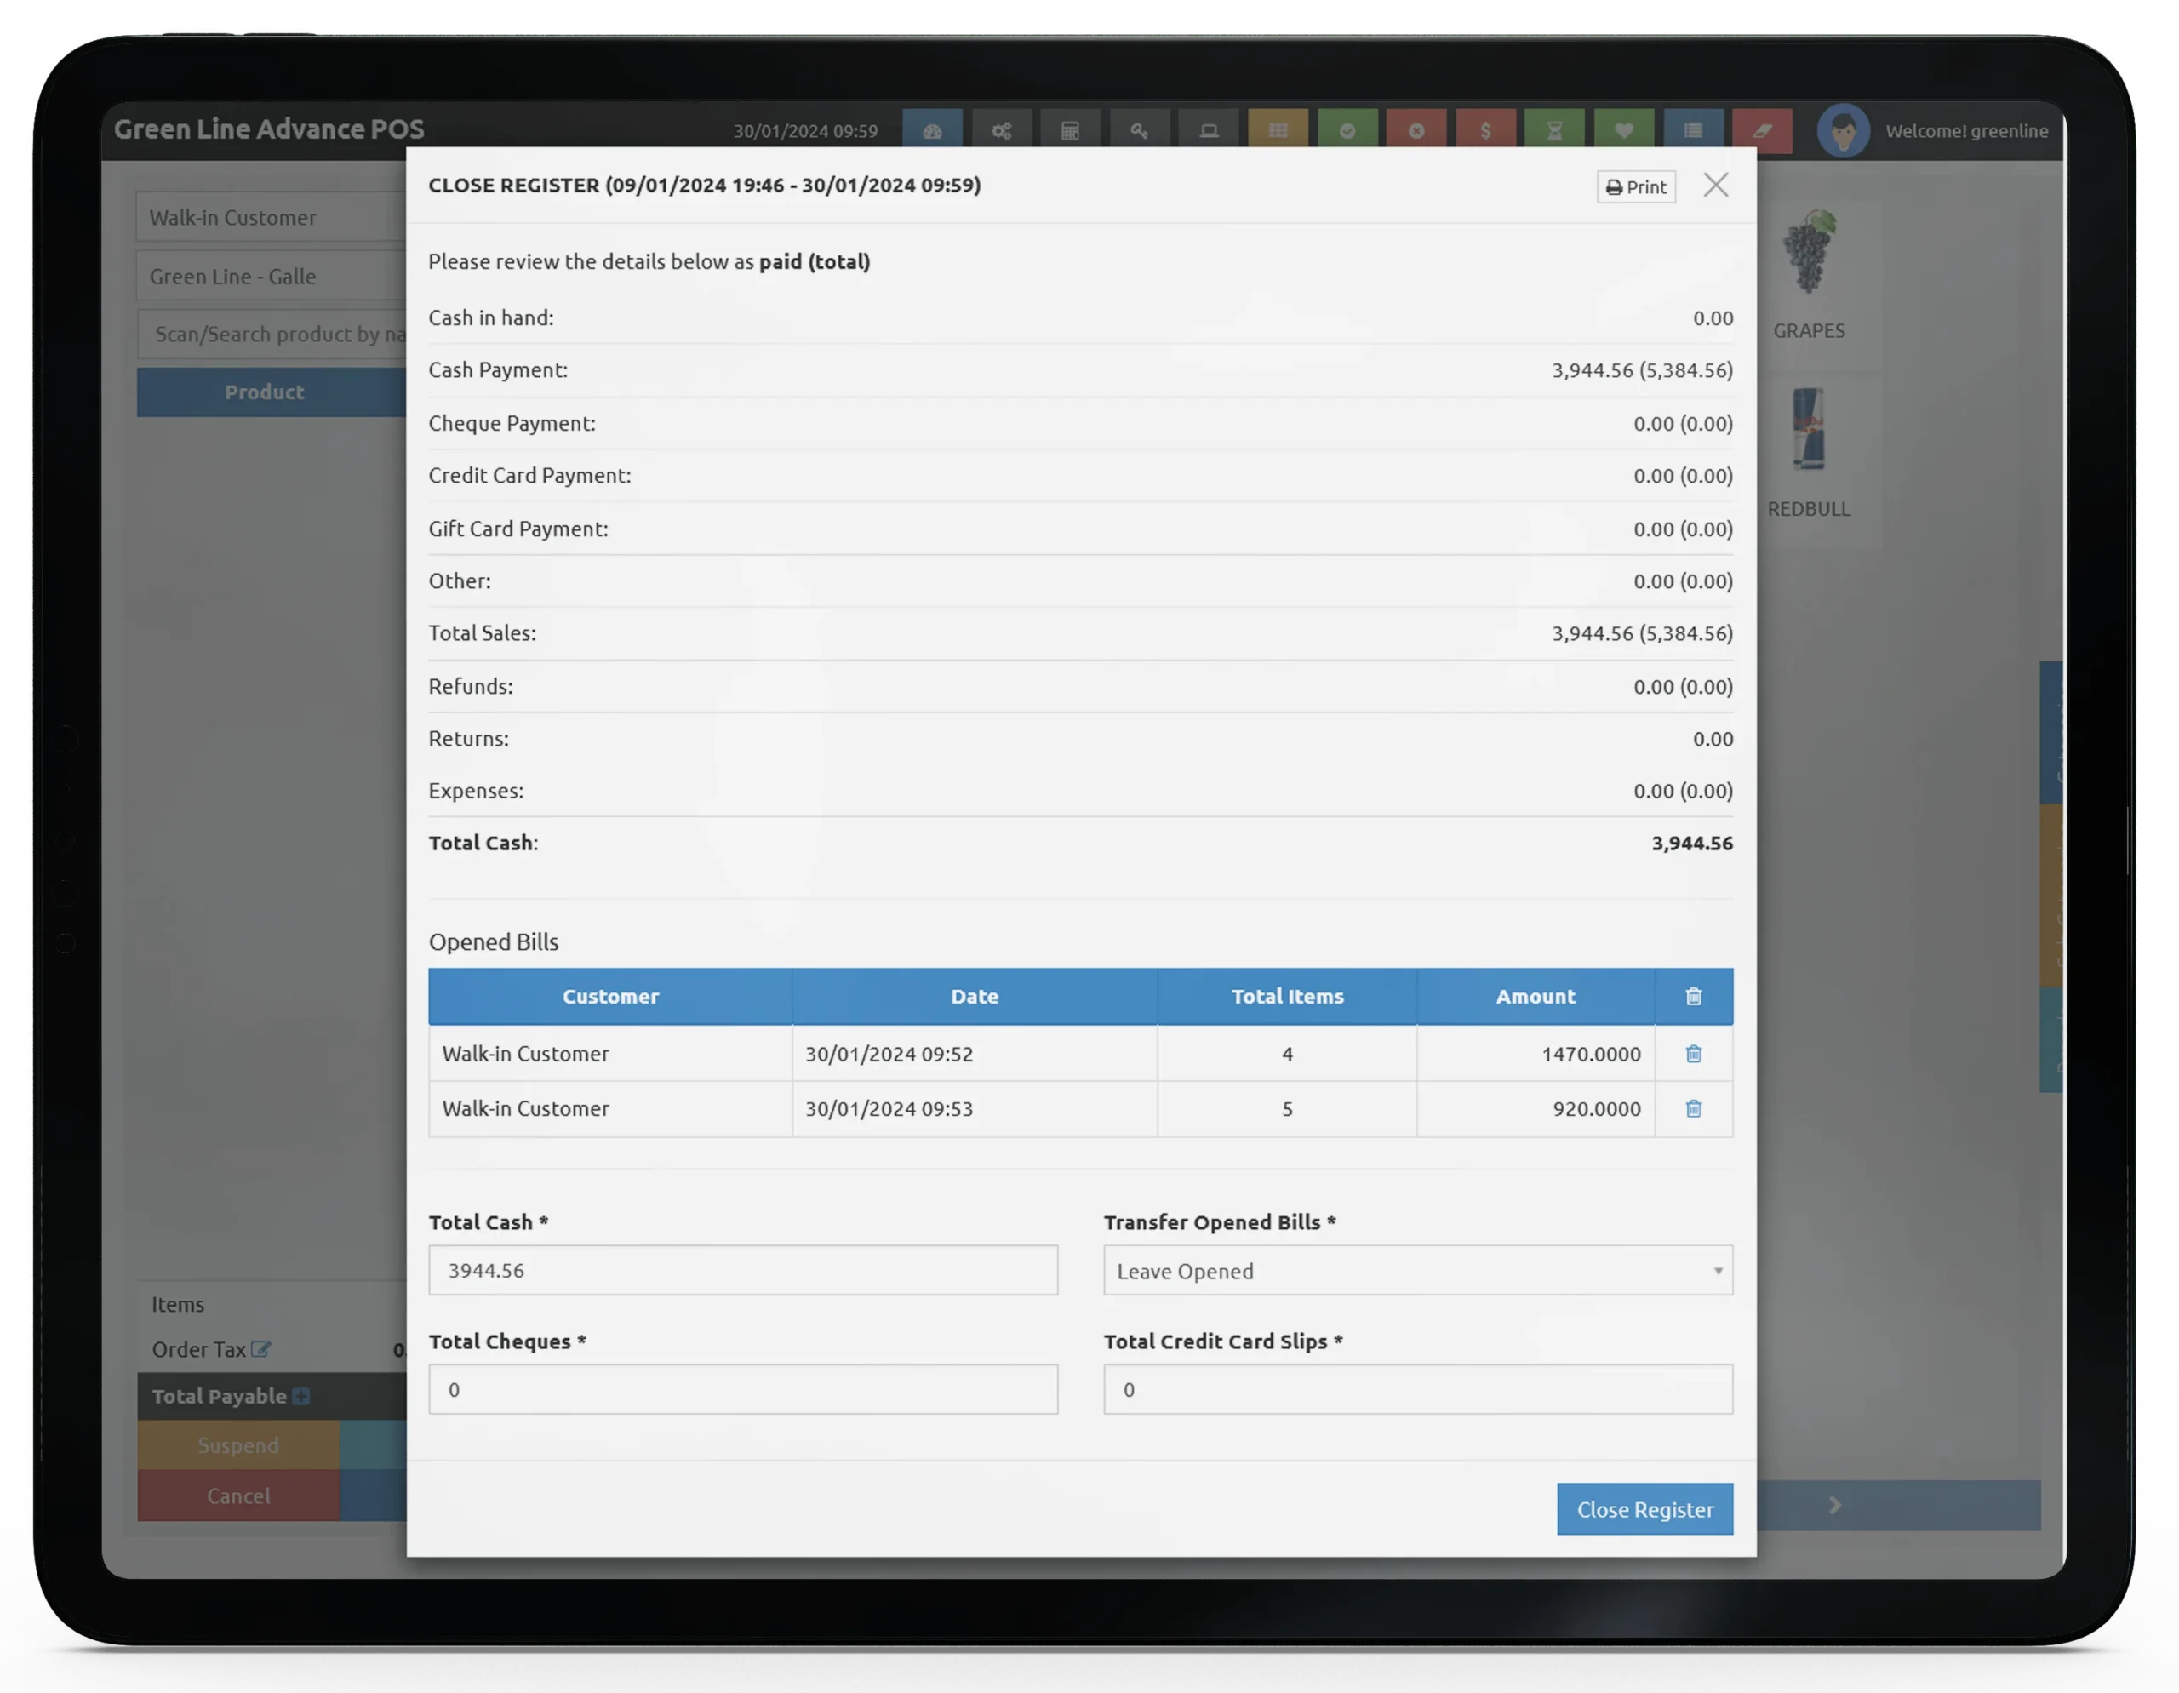Image resolution: width=2179 pixels, height=1693 pixels.
Task: Click the Suspend option
Action: click(238, 1444)
